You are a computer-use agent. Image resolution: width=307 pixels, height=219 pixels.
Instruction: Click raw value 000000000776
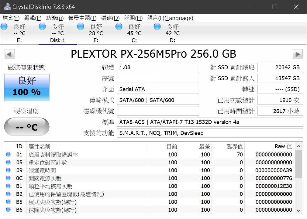pyautogui.click(x=274, y=178)
